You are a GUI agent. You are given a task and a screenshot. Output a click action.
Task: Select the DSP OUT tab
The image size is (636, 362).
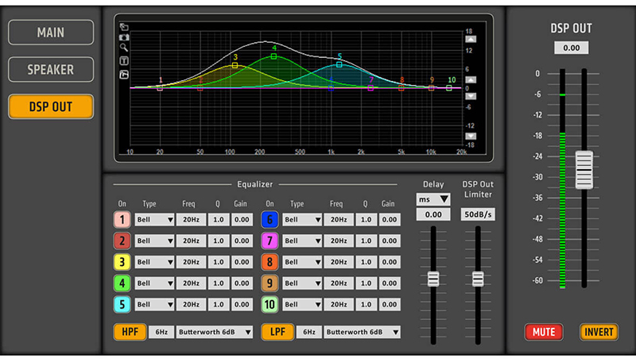pos(51,107)
